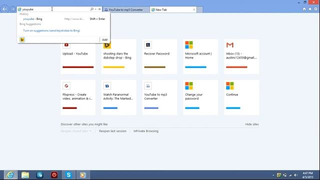
Task: Open the clock showing 4:47 PM
Action: (x=307, y=175)
